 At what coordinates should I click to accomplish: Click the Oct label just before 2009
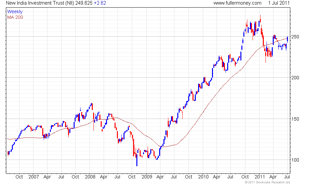132,177
